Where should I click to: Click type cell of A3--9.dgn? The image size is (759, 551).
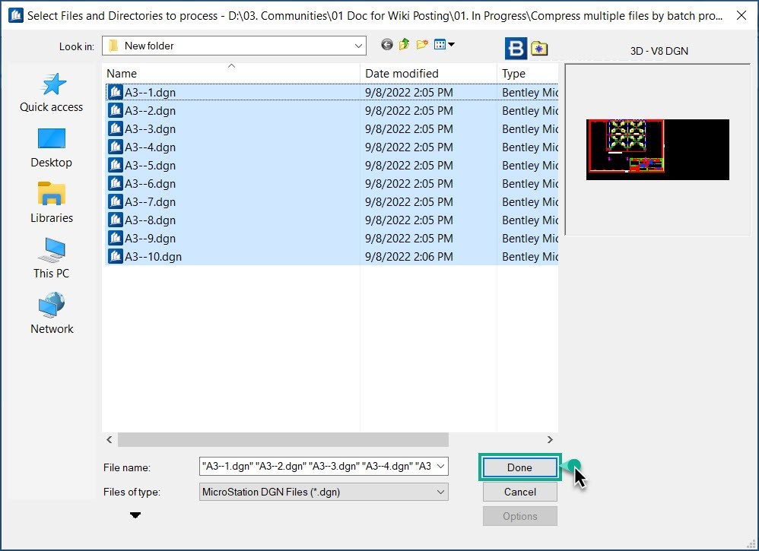[529, 239]
